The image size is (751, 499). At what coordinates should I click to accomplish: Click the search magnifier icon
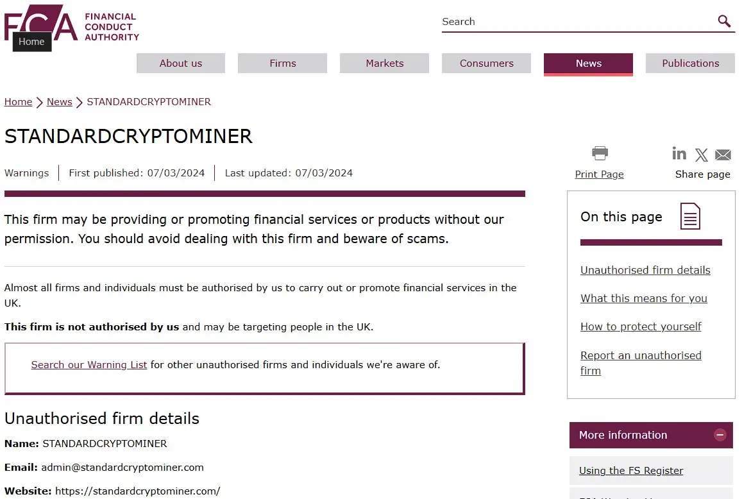[x=724, y=21]
